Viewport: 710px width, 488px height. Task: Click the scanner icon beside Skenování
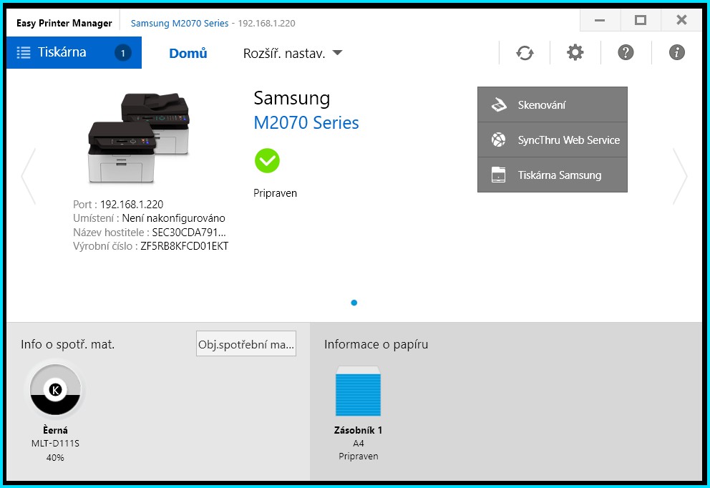(499, 105)
